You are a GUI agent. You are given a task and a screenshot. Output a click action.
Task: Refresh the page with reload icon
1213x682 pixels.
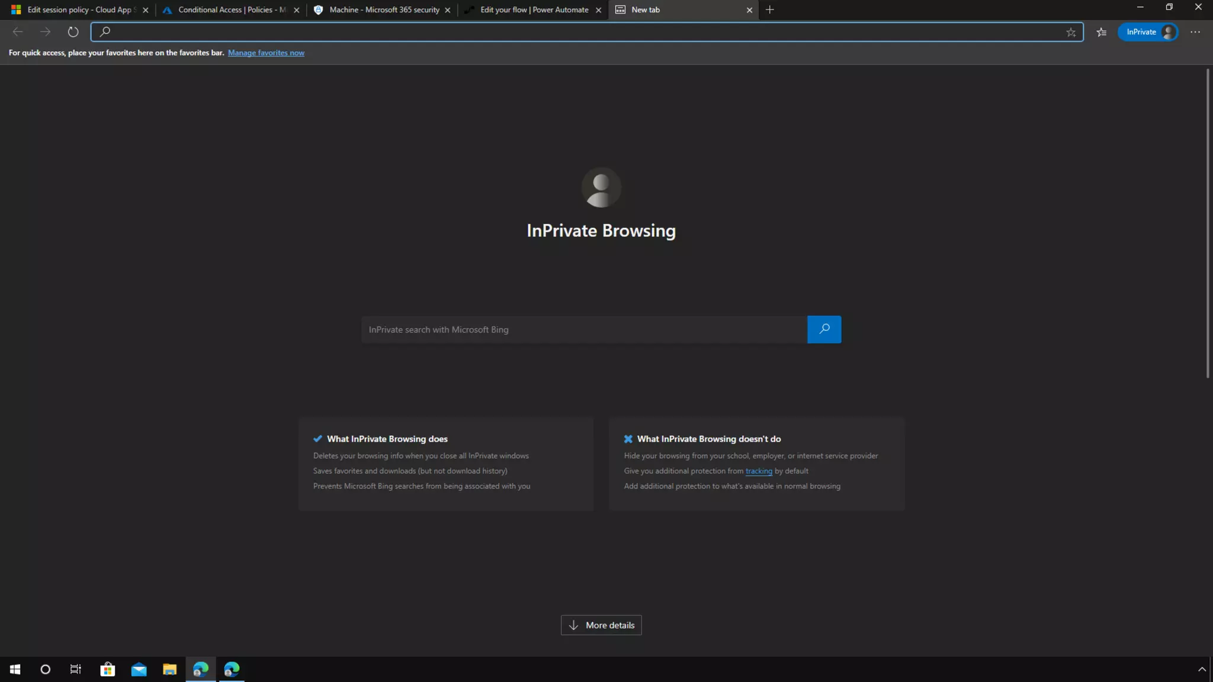[x=73, y=32]
